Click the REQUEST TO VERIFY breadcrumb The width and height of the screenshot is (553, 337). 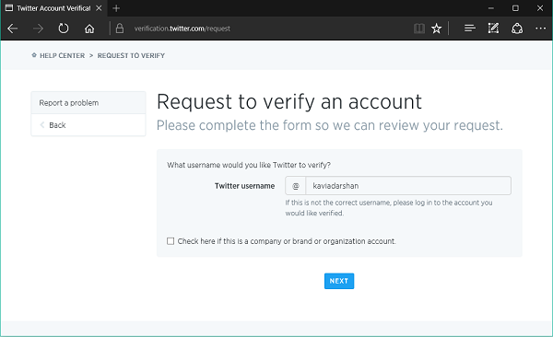(131, 55)
